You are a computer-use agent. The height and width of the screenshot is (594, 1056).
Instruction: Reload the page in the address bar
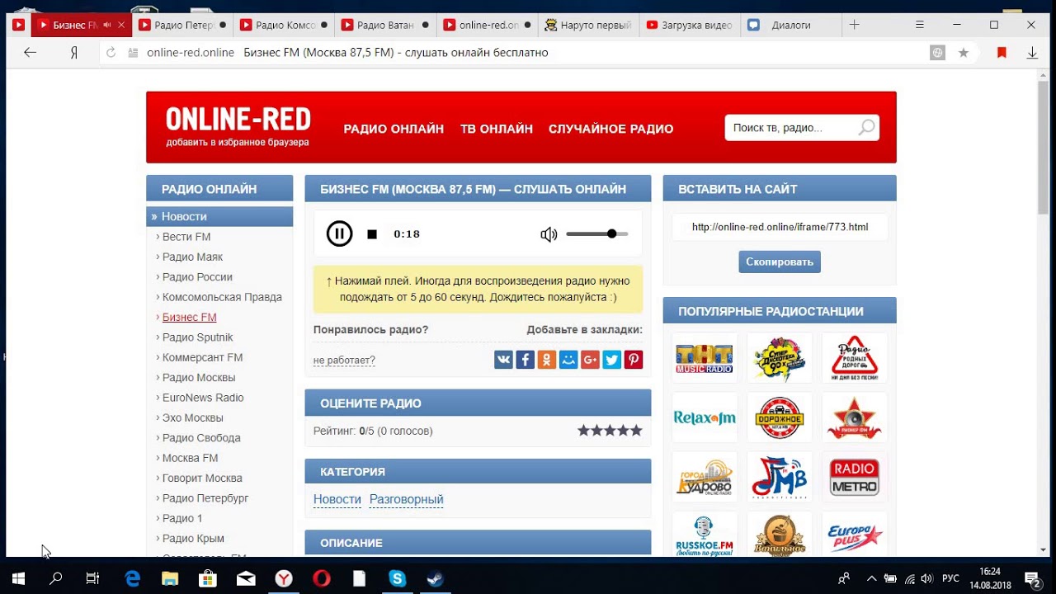click(111, 53)
